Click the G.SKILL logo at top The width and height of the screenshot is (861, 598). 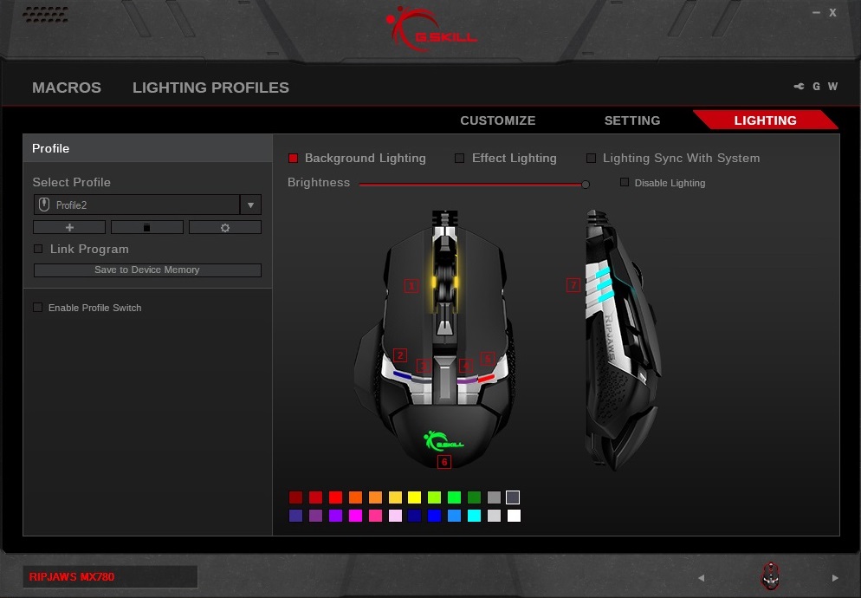coord(431,29)
